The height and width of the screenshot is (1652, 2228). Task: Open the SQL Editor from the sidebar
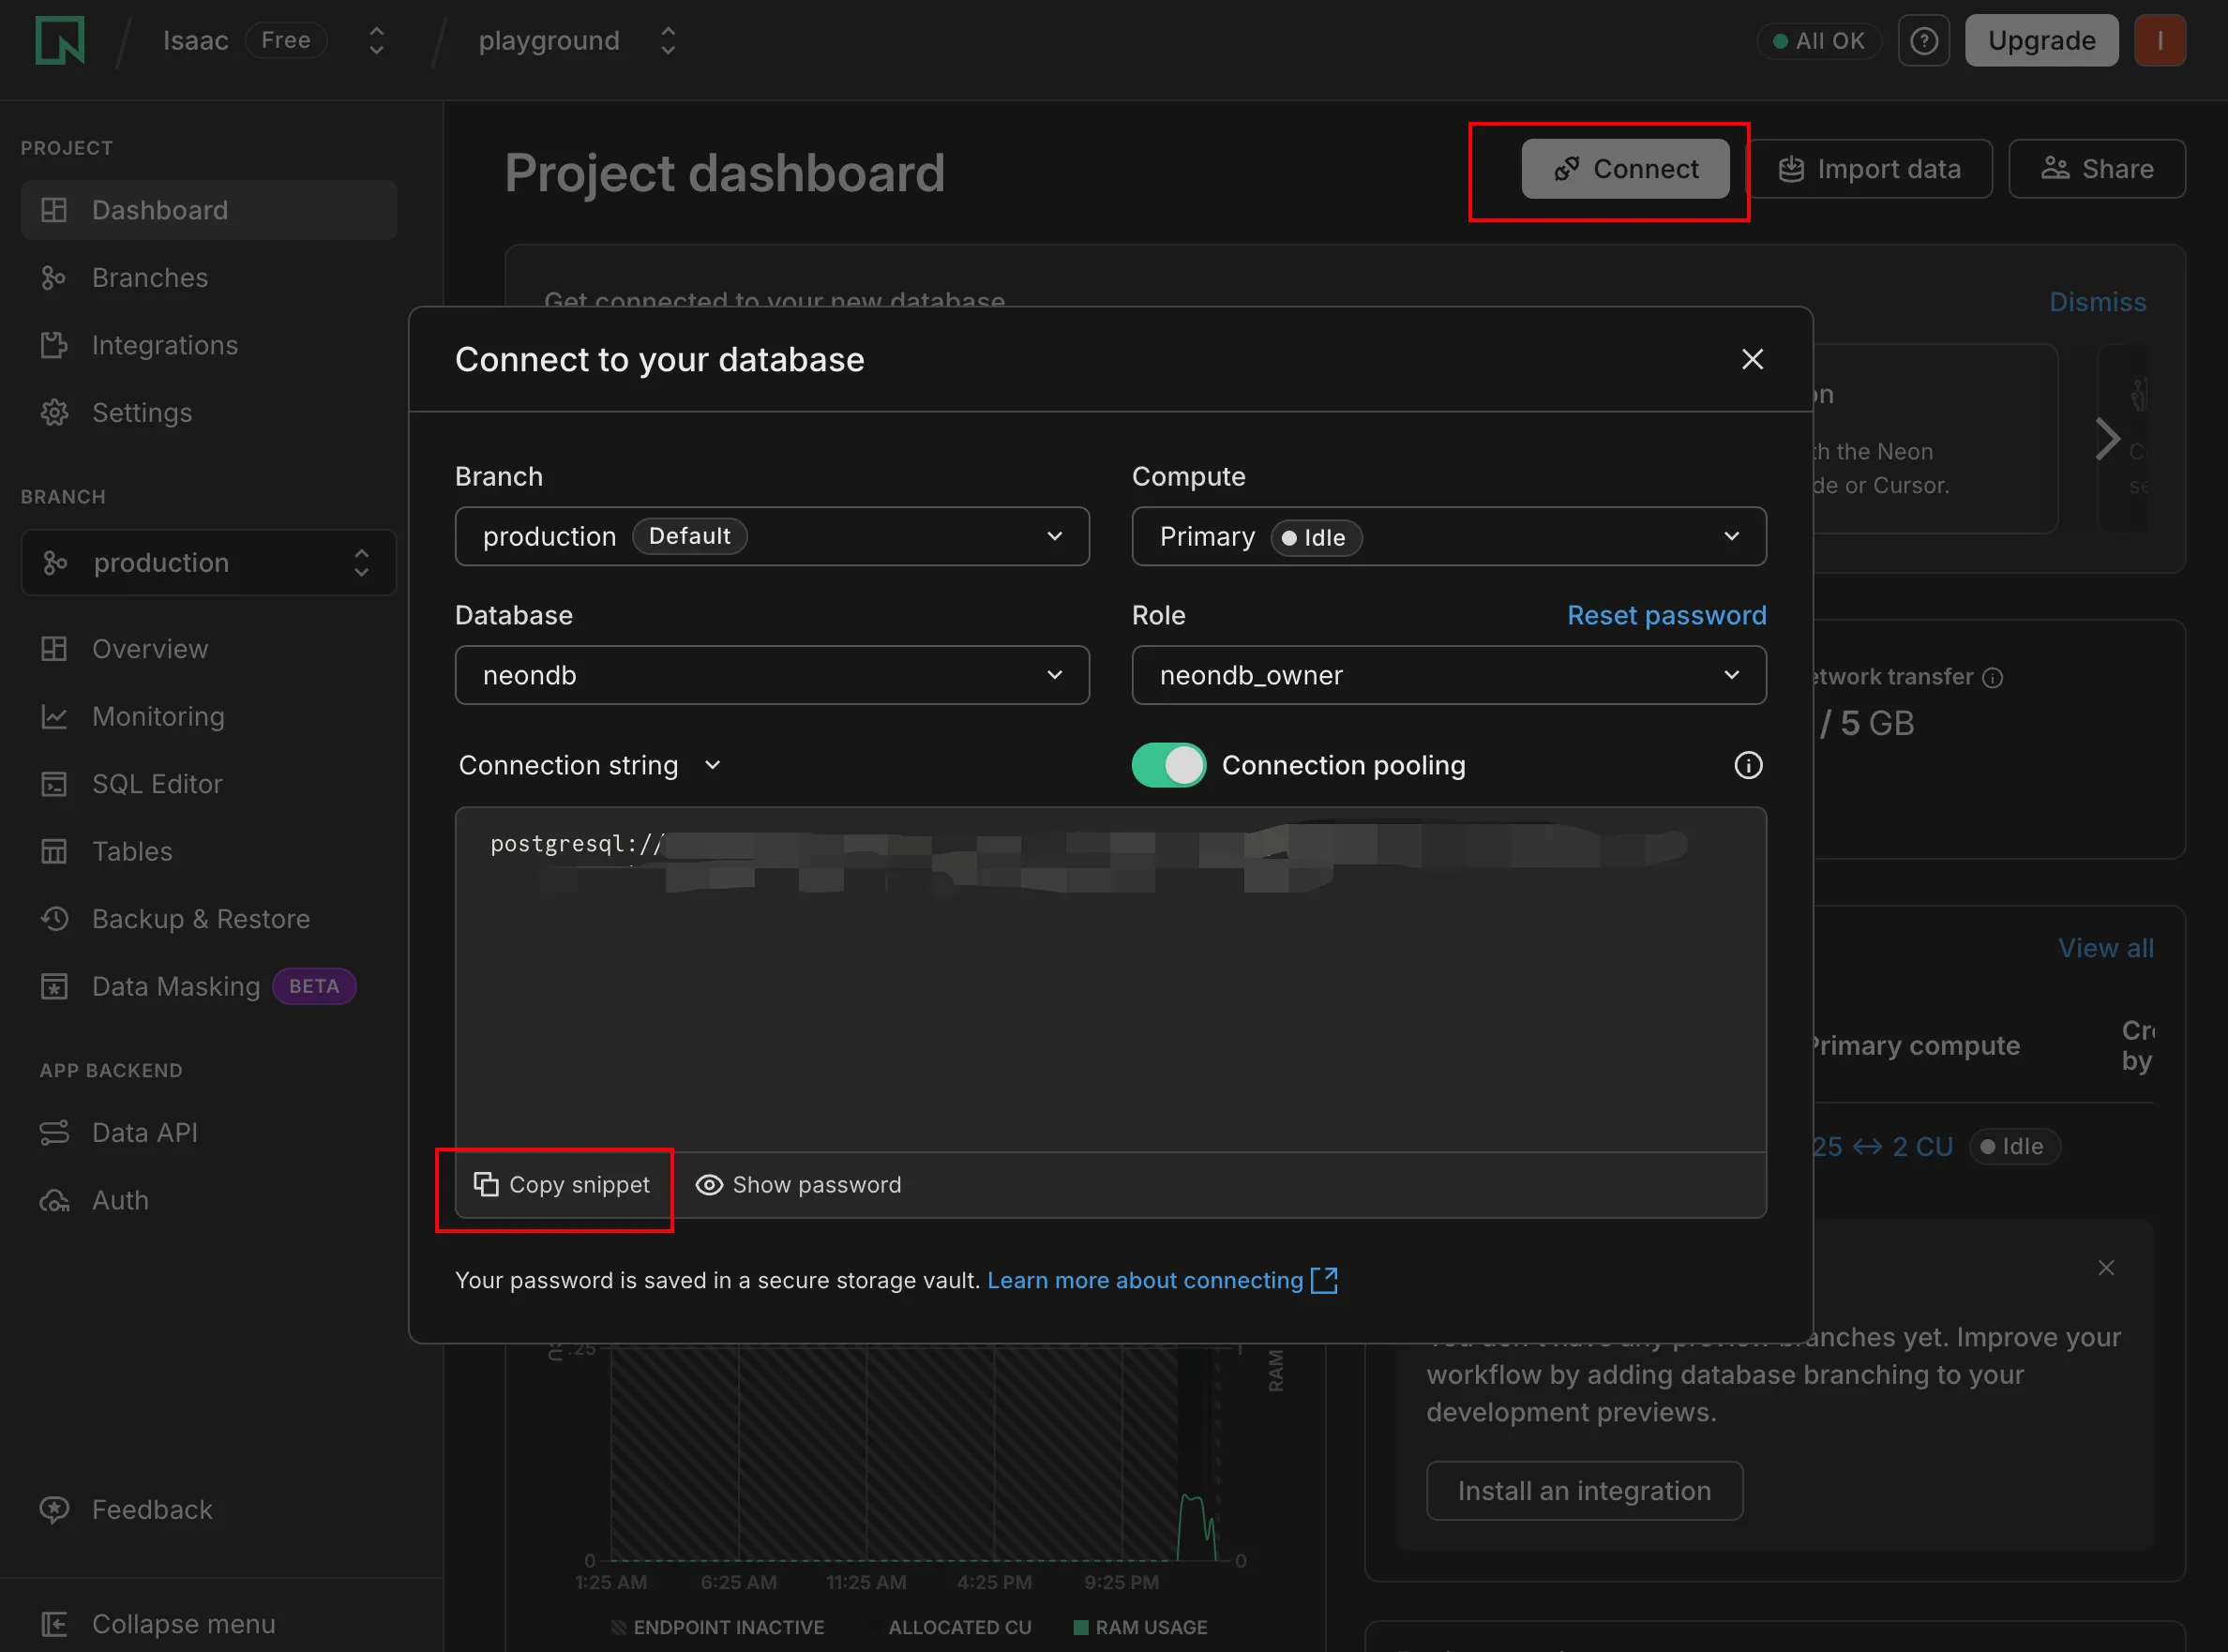pos(157,783)
